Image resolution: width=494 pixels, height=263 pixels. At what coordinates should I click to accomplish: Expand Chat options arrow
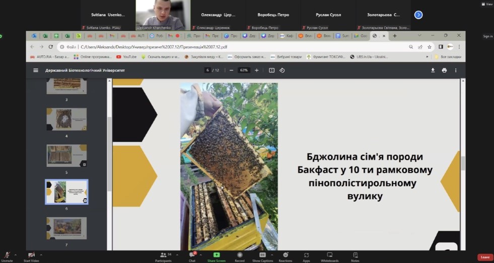tap(201, 254)
